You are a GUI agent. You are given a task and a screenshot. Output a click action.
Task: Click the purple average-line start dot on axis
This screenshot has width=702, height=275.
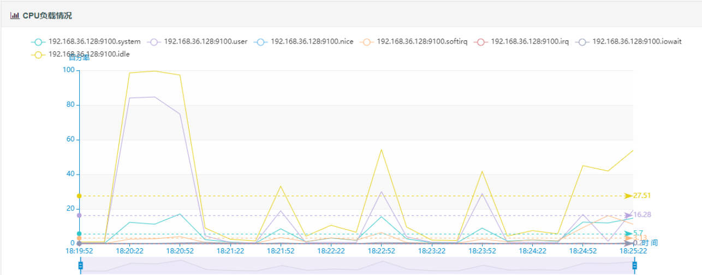[79, 216]
